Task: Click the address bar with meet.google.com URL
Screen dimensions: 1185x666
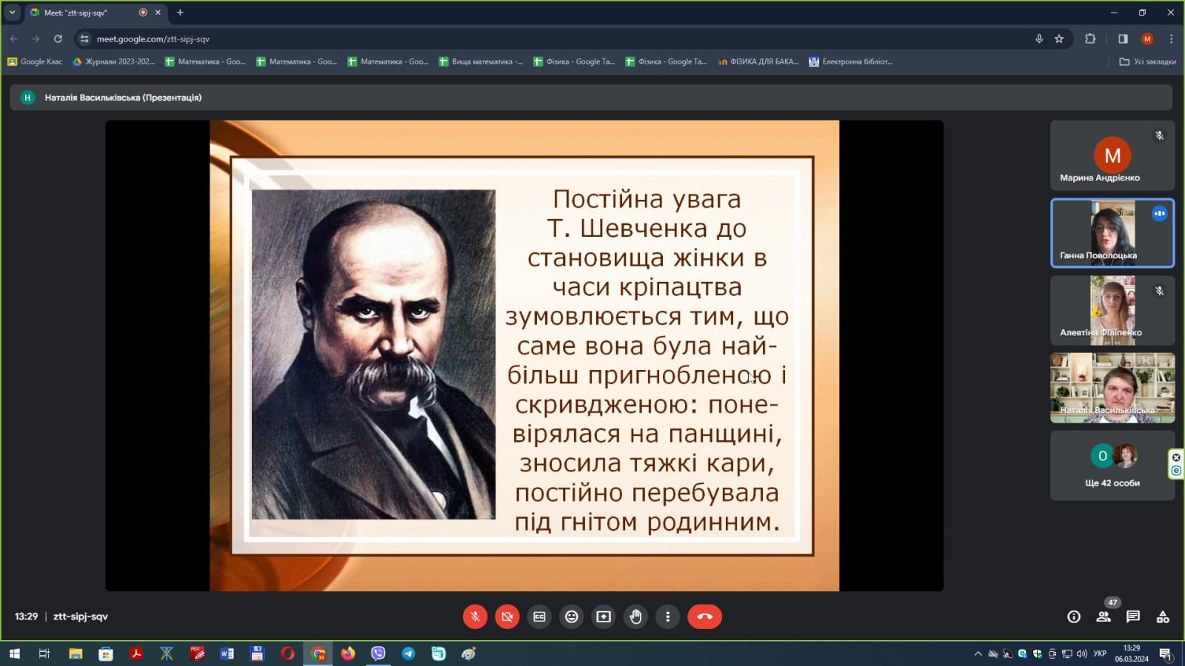Action: (x=555, y=38)
